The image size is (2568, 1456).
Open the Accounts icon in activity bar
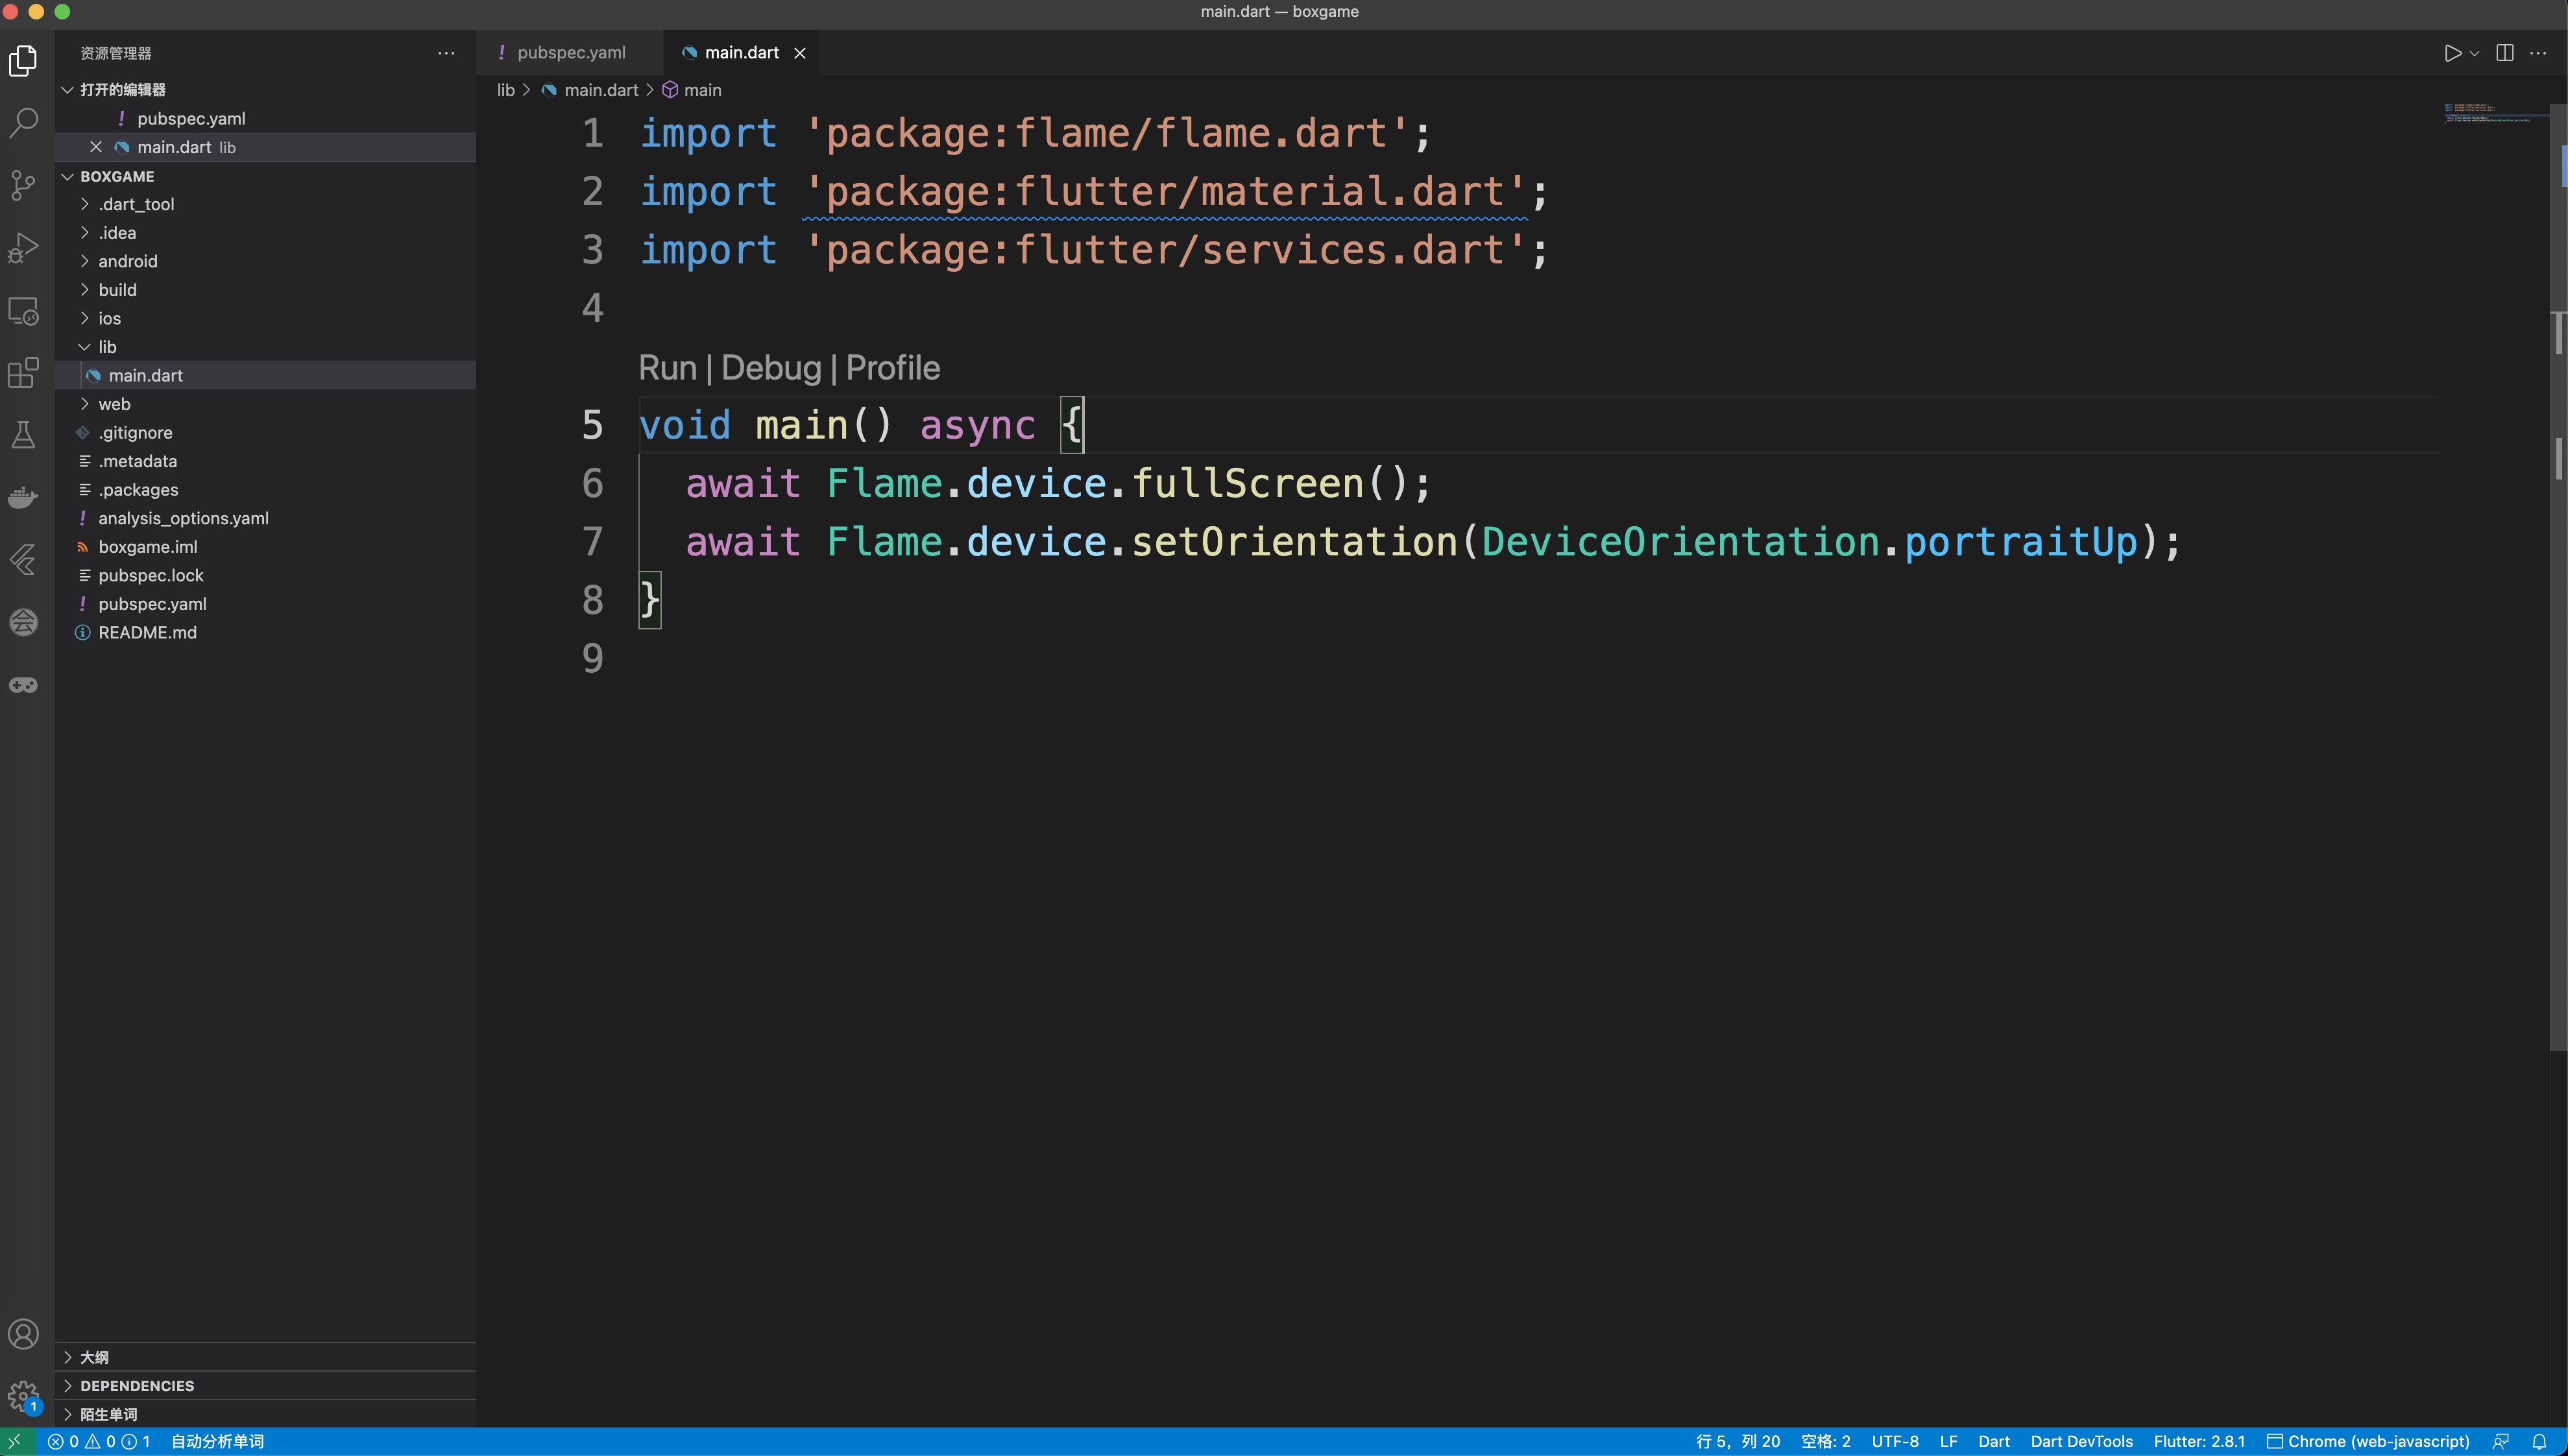pos(23,1334)
